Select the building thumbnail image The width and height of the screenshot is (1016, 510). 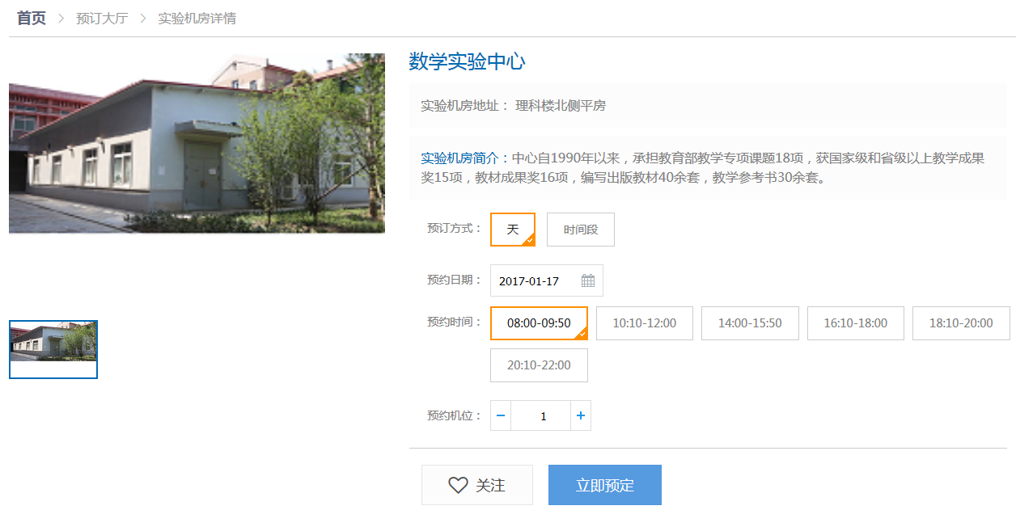pos(53,349)
